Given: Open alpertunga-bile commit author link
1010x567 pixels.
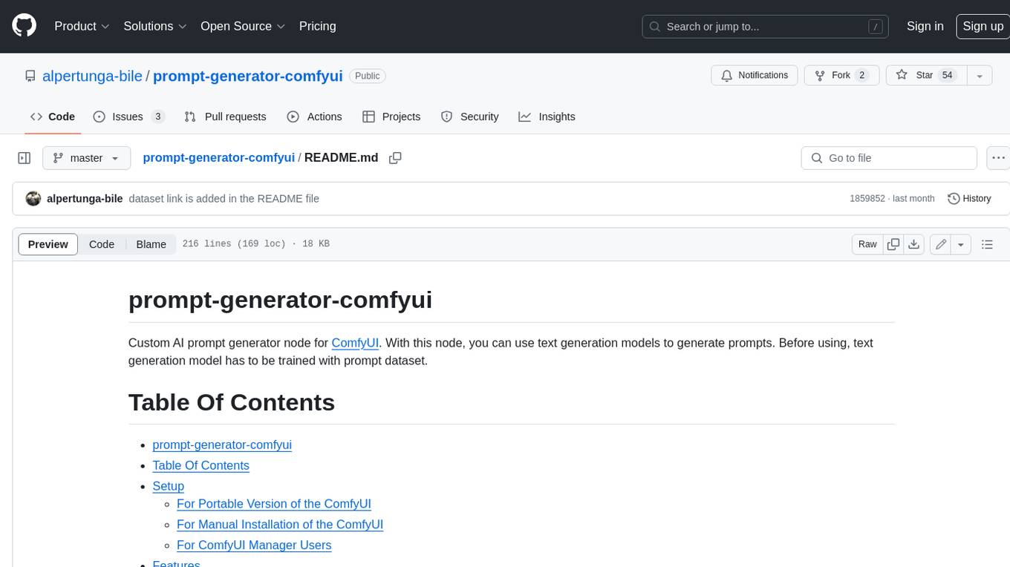Looking at the screenshot, I should tap(85, 198).
